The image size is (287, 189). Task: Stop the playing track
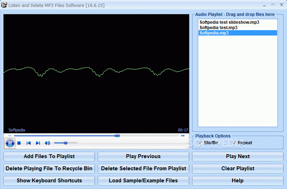(19, 143)
